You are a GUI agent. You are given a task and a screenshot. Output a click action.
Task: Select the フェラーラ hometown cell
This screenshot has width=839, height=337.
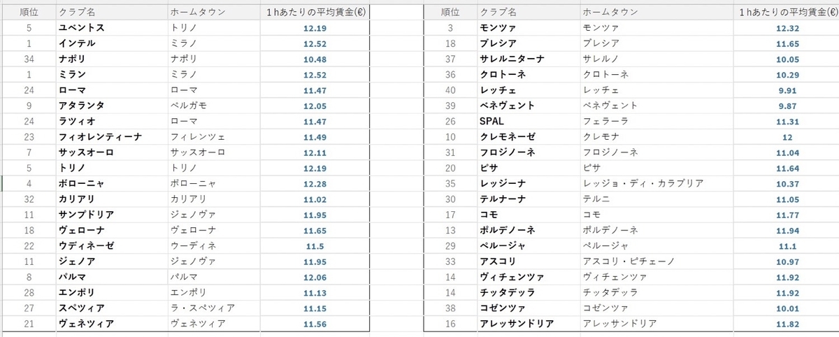point(604,122)
